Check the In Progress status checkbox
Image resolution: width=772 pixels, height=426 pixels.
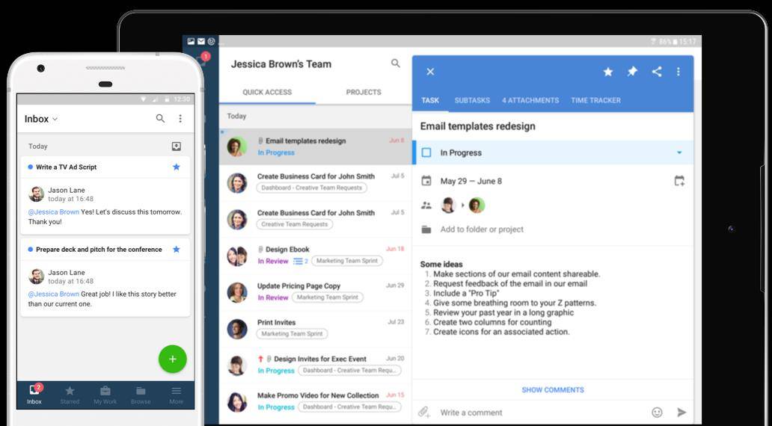coord(426,152)
